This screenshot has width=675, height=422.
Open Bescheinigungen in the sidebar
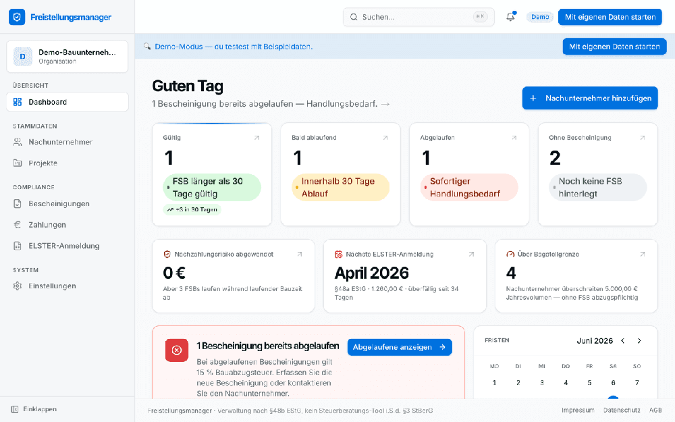coord(67,203)
